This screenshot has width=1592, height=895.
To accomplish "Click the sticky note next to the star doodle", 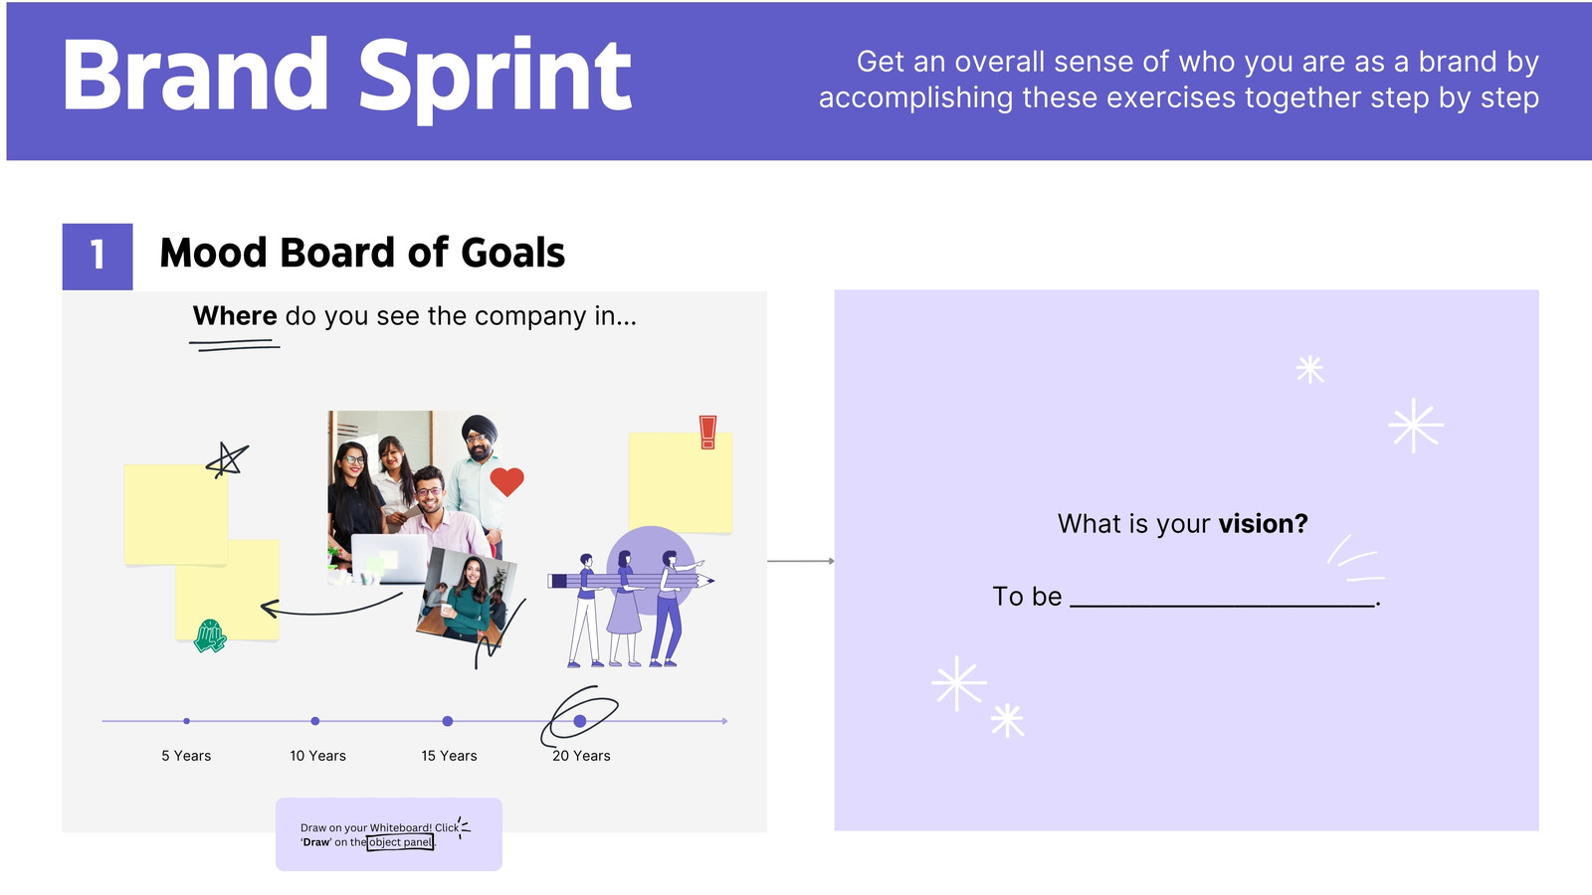I will 176,514.
